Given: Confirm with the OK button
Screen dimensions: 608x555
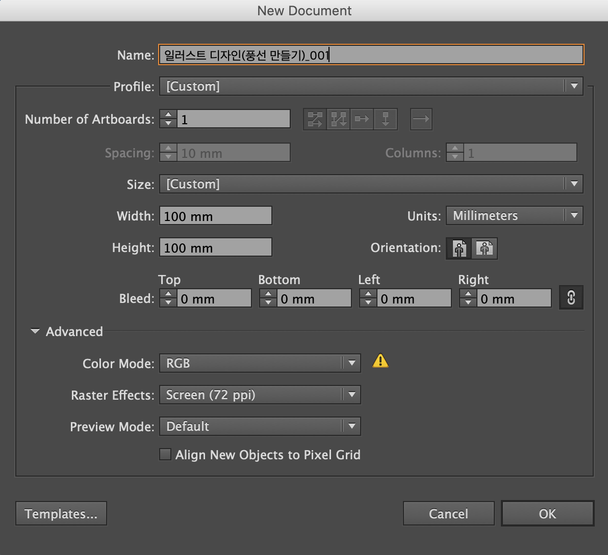Looking at the screenshot, I should [x=547, y=514].
